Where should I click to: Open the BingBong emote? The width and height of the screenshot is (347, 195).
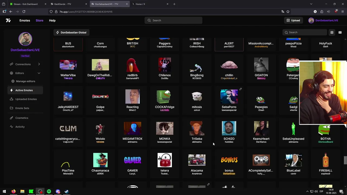click(197, 69)
